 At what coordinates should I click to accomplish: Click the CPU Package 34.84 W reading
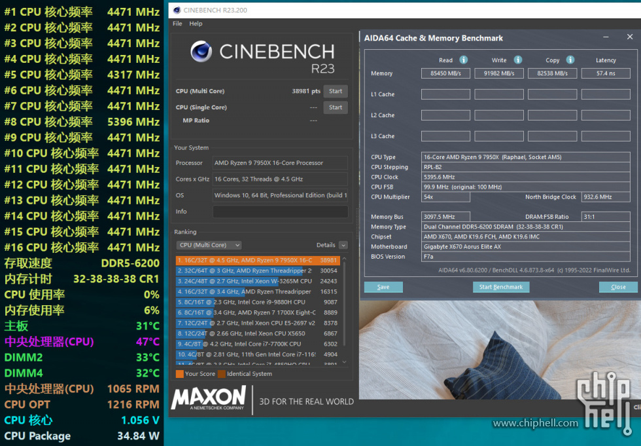(138, 436)
